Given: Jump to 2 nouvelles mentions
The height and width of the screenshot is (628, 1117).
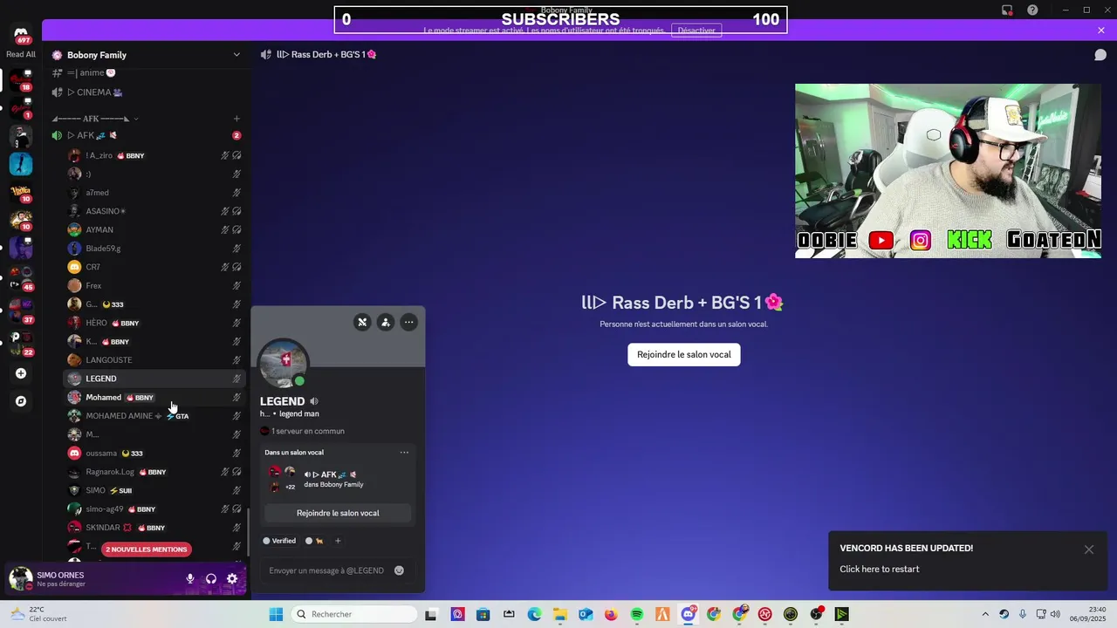Looking at the screenshot, I should [x=146, y=549].
